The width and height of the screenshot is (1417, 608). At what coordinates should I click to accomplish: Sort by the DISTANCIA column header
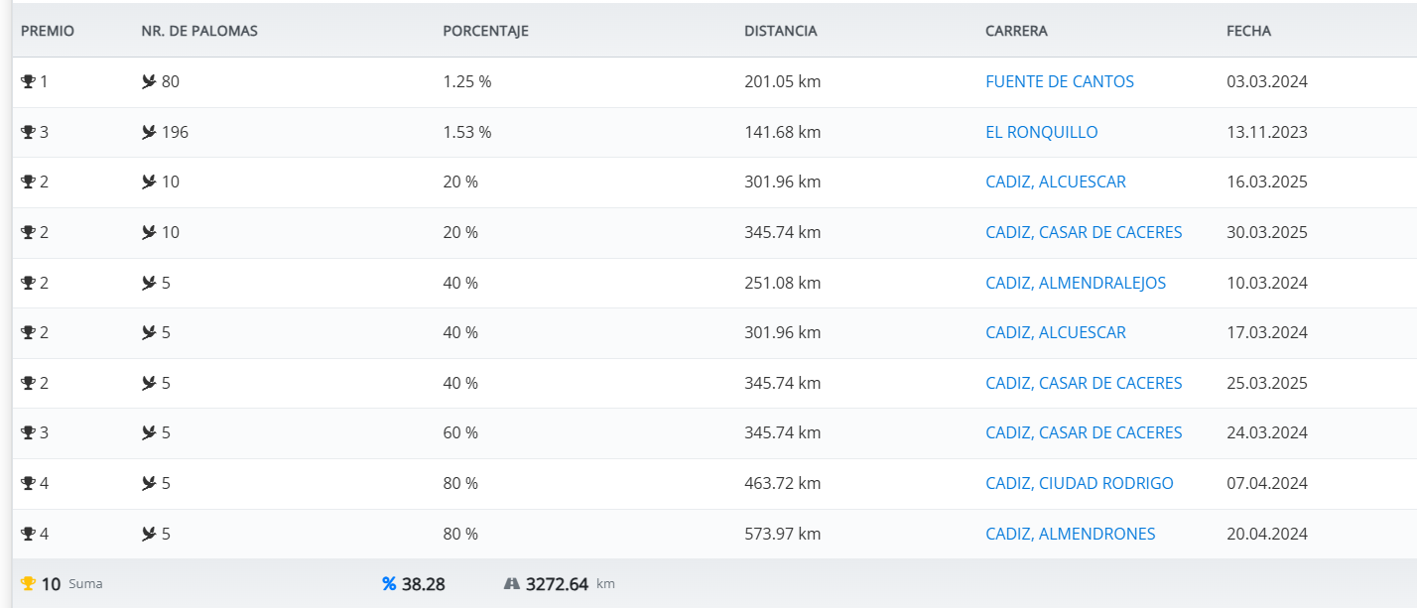(780, 31)
